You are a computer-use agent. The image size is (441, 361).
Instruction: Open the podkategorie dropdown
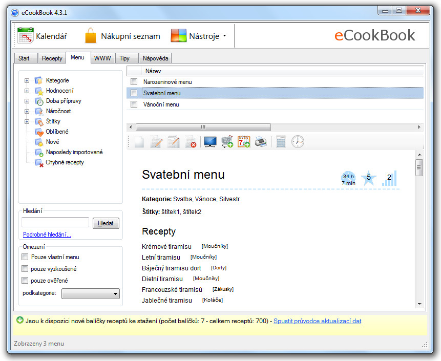click(x=91, y=293)
